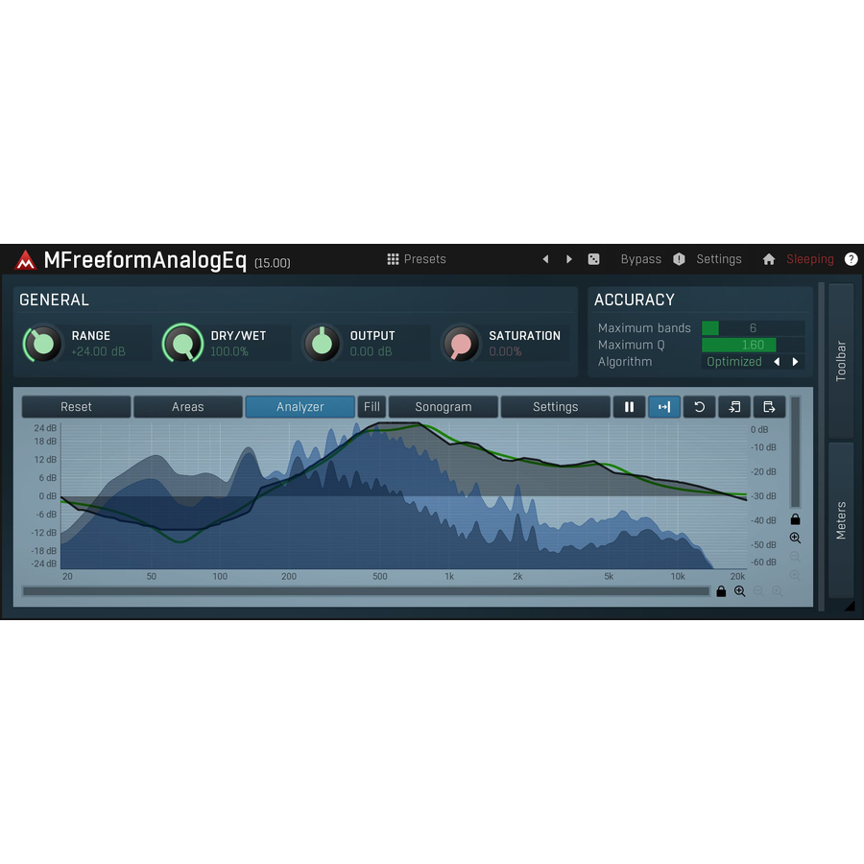Click the horizontal graph scrollbar
864x864 pixels.
(x=366, y=591)
